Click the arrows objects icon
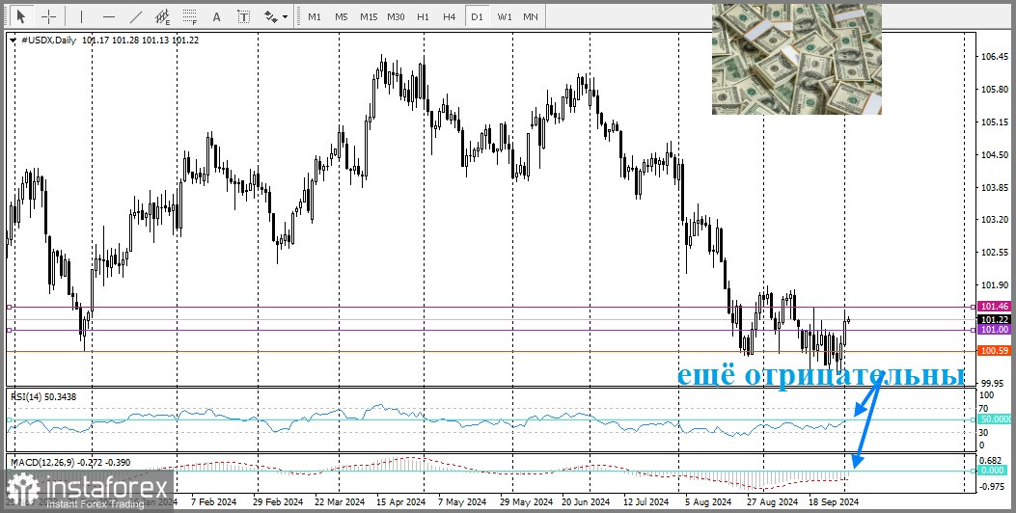 click(271, 16)
